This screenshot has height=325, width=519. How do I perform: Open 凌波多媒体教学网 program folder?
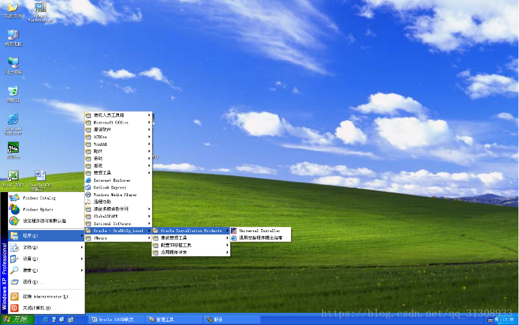coord(118,209)
